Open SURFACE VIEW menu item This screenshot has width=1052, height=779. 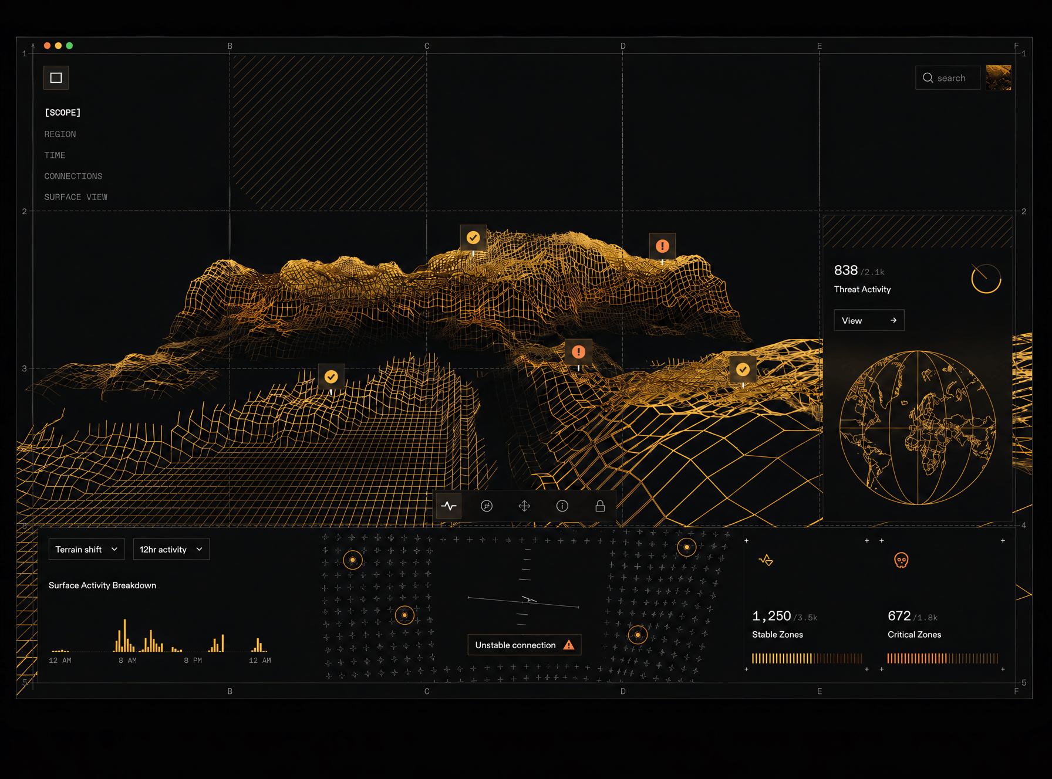(x=76, y=197)
